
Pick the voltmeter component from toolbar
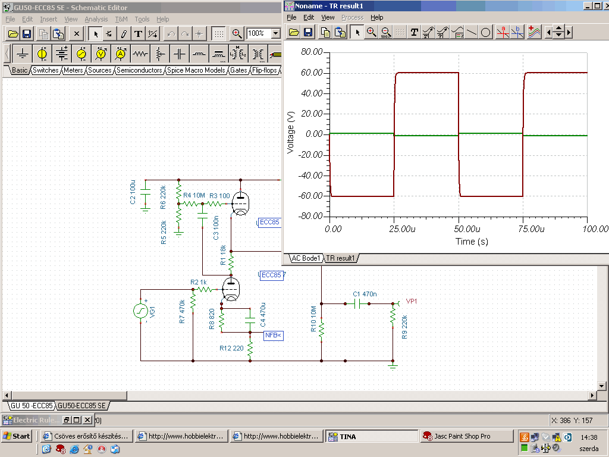[x=101, y=54]
